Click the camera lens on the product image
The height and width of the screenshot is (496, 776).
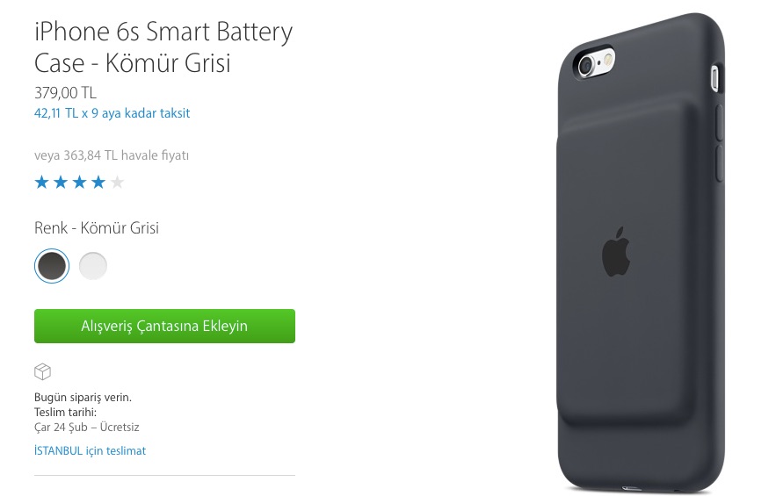click(587, 66)
